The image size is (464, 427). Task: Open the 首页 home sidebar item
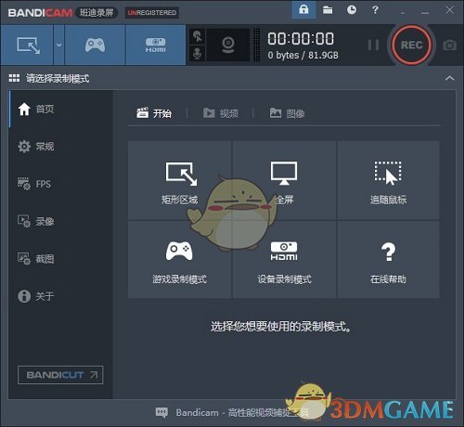click(61, 109)
